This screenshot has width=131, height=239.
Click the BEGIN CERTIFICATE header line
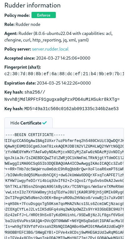(x=35, y=135)
